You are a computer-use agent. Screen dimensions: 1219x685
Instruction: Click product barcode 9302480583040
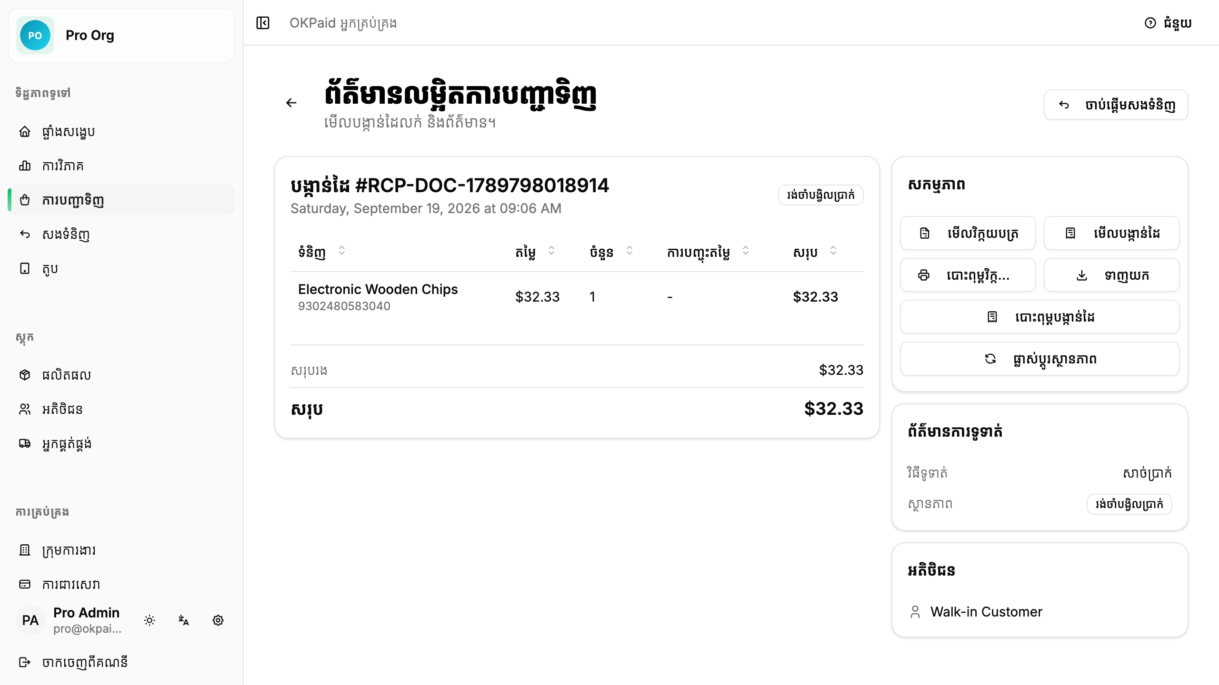pos(344,306)
